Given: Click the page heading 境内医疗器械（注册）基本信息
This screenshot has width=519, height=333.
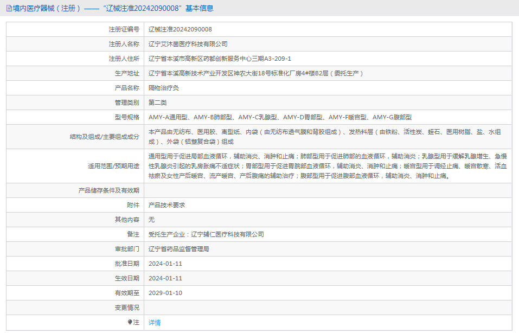Looking at the screenshot, I should [x=113, y=8].
